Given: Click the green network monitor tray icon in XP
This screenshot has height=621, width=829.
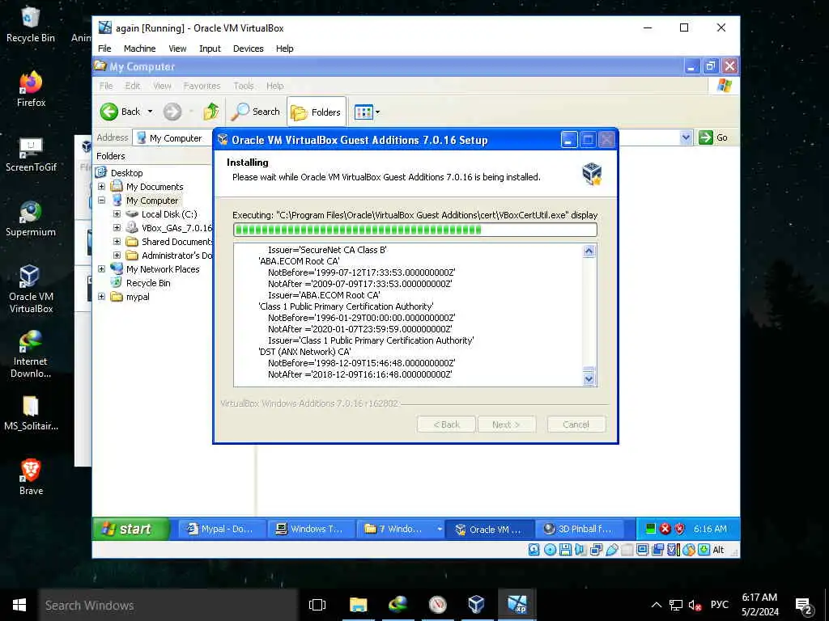Looking at the screenshot, I should point(651,529).
